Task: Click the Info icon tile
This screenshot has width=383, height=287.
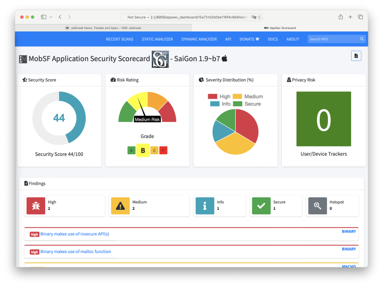Action: pyautogui.click(x=205, y=205)
